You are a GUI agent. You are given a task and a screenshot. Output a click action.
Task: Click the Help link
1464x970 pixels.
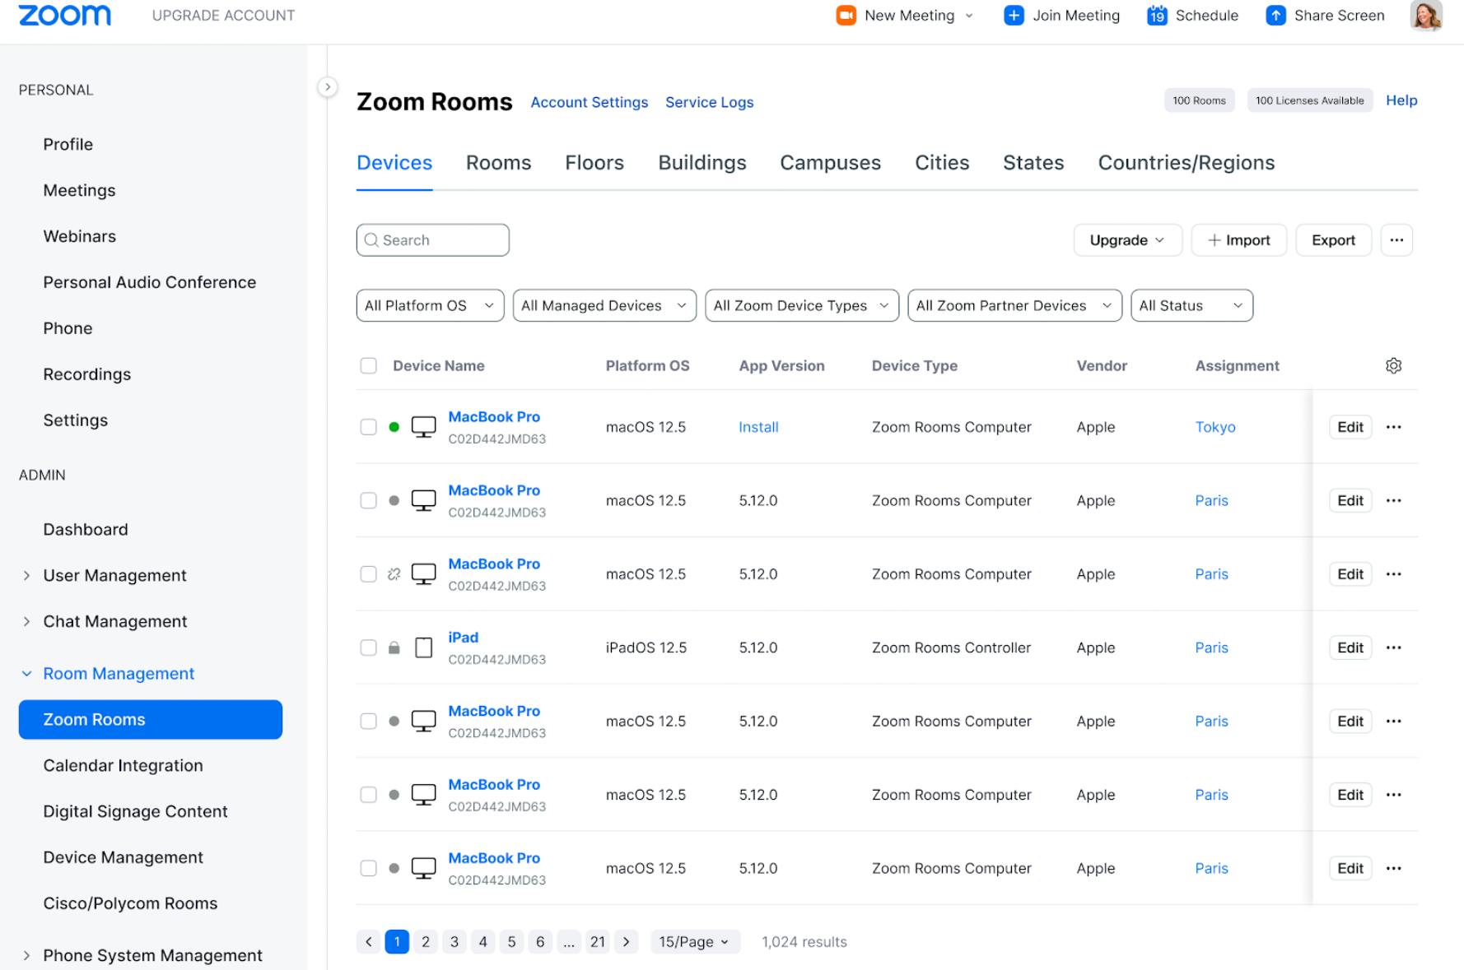1401,100
